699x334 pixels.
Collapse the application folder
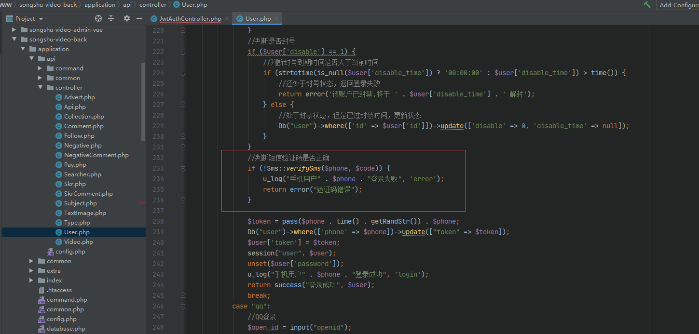coord(23,49)
